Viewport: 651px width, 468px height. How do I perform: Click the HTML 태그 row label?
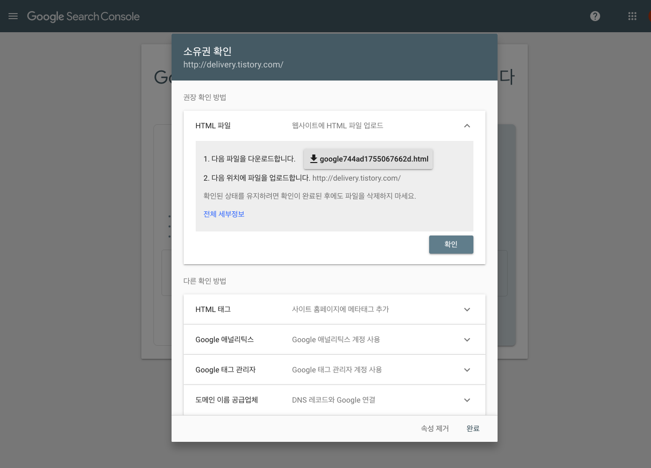point(213,309)
